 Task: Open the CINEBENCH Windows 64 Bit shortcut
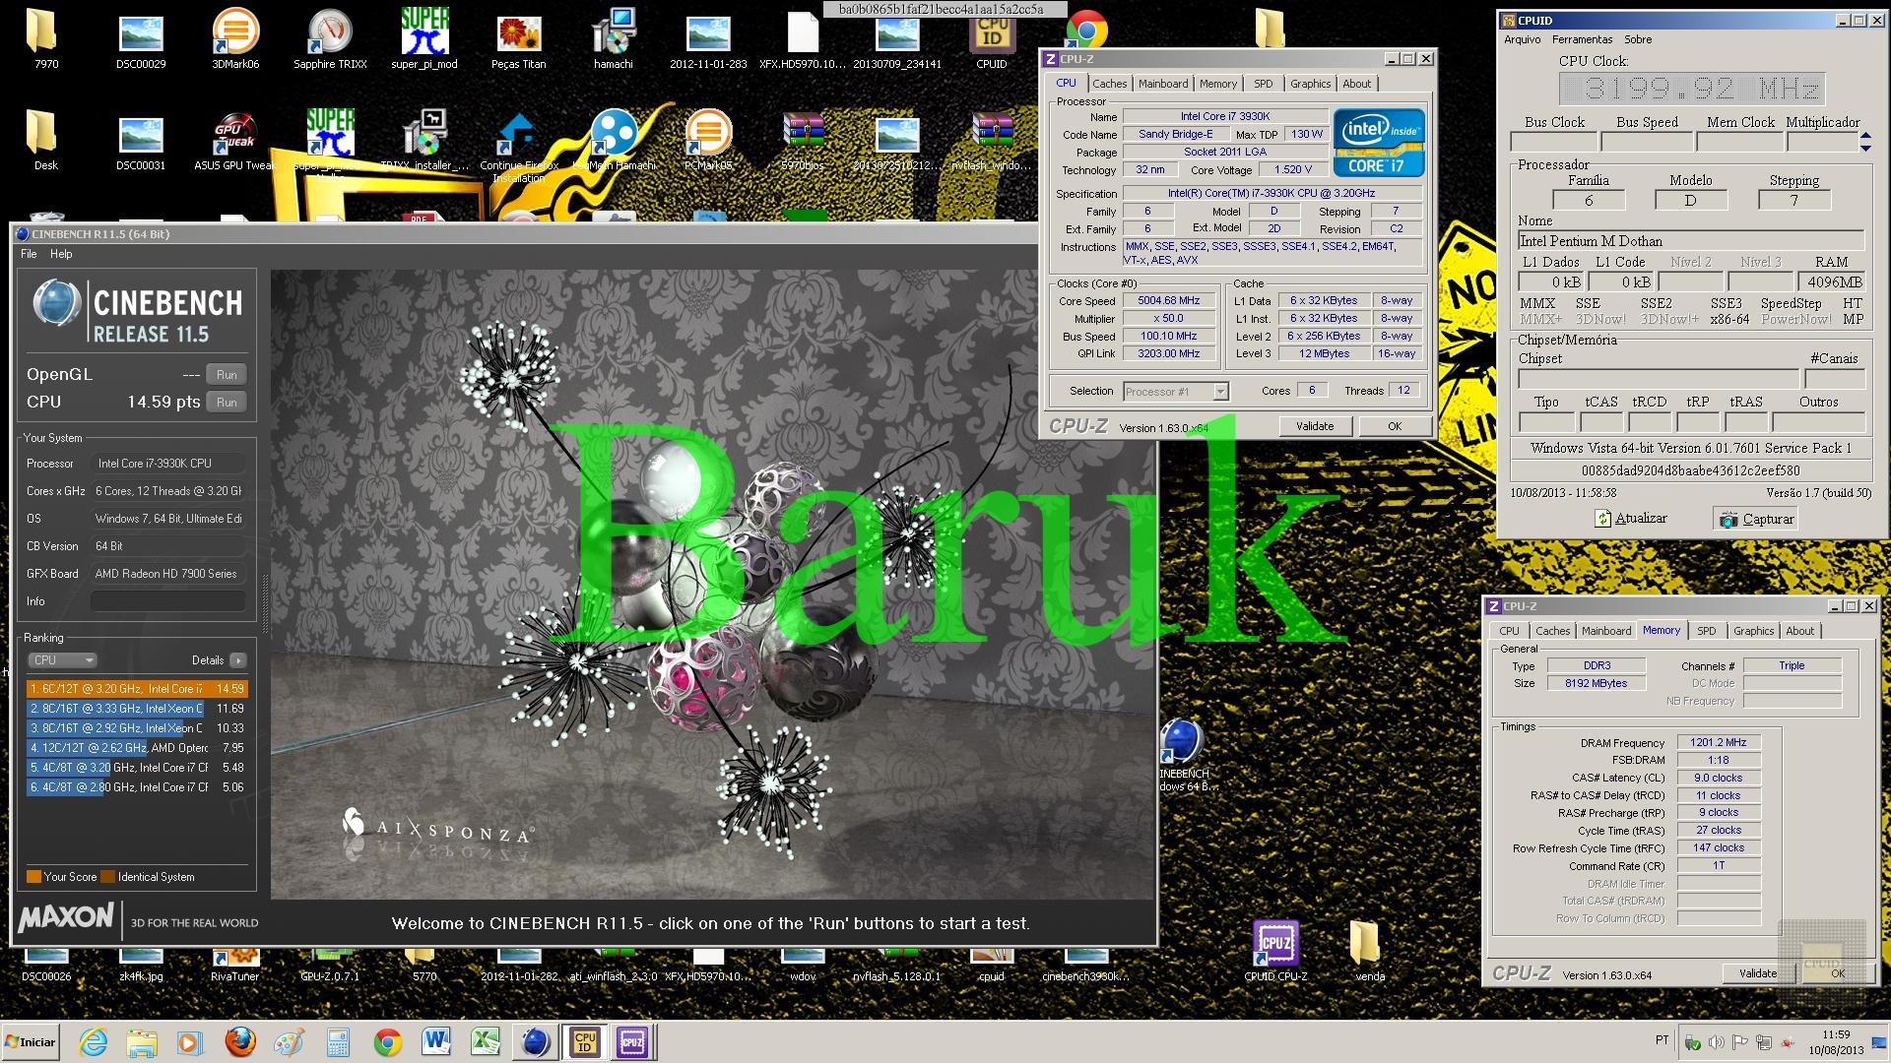click(1183, 755)
